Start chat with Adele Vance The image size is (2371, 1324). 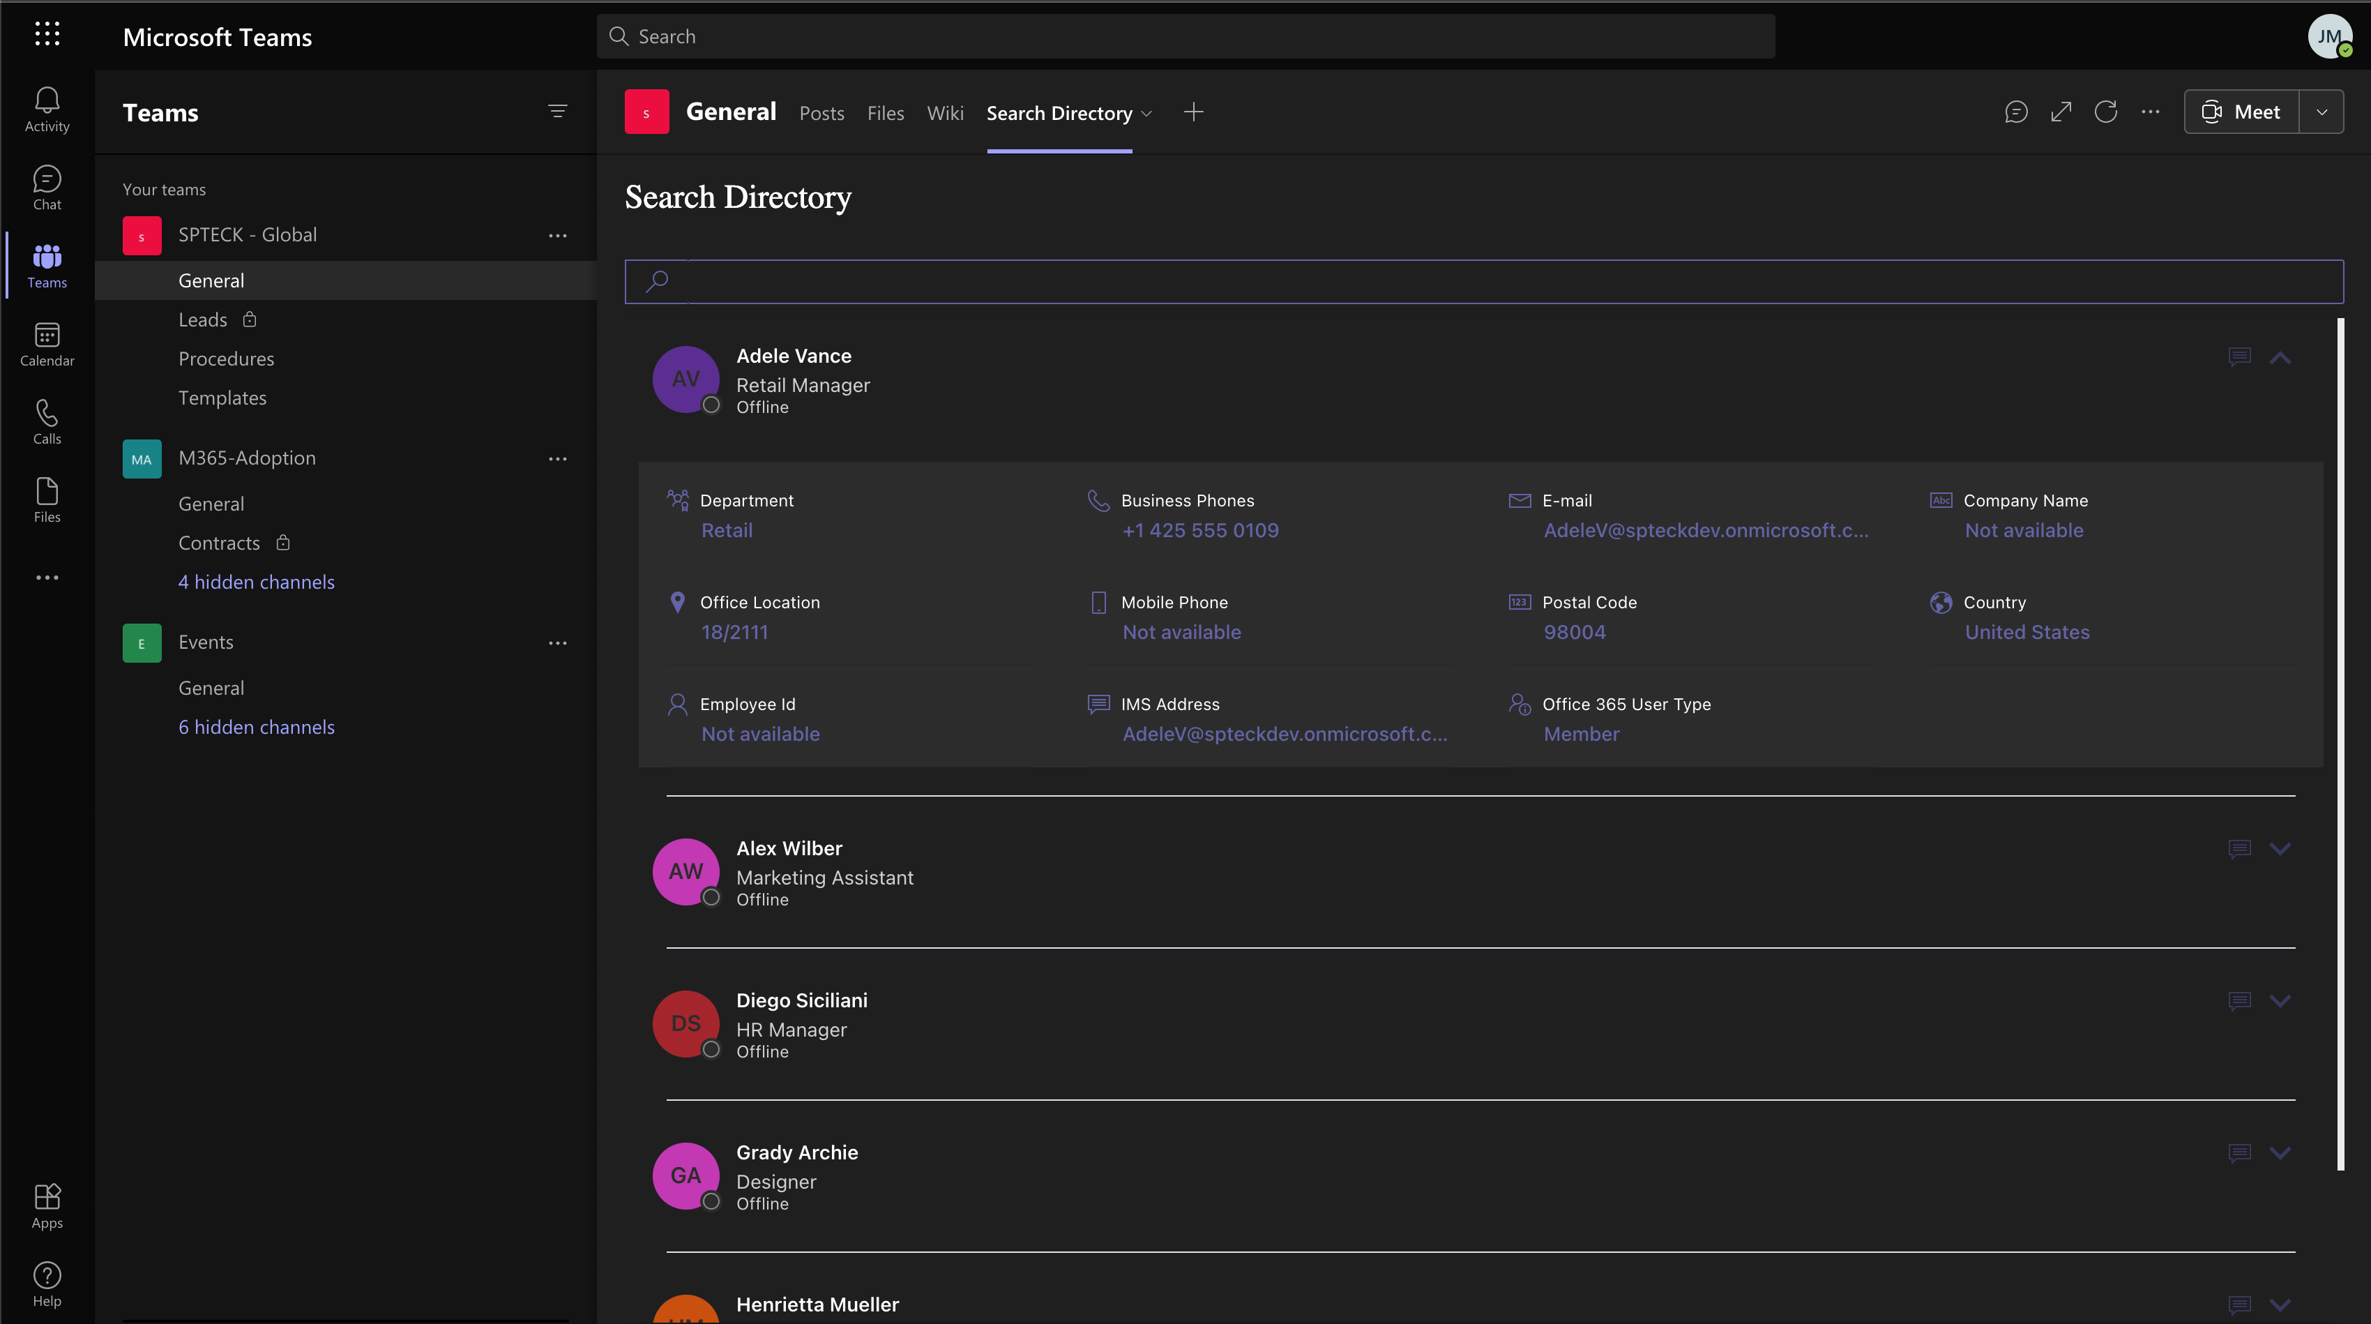[2239, 356]
